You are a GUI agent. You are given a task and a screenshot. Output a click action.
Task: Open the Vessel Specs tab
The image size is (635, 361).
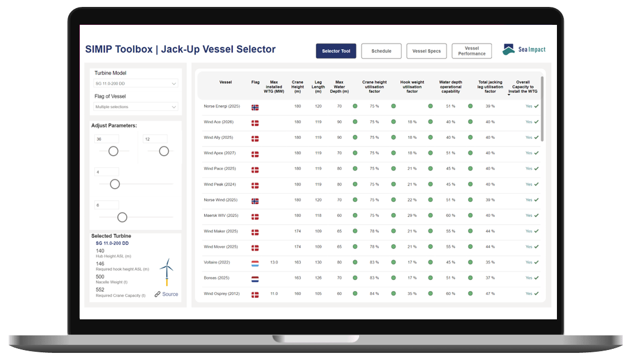tap(426, 51)
